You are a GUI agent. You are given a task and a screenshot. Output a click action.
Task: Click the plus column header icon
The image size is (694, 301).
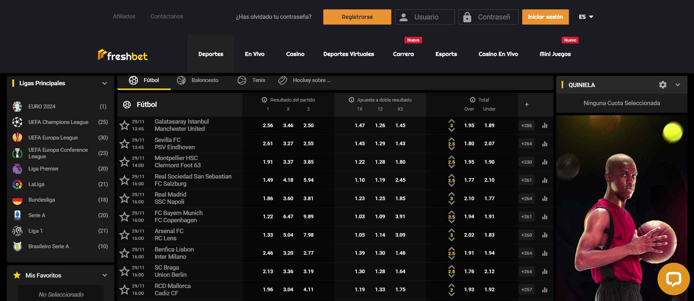pyautogui.click(x=527, y=104)
